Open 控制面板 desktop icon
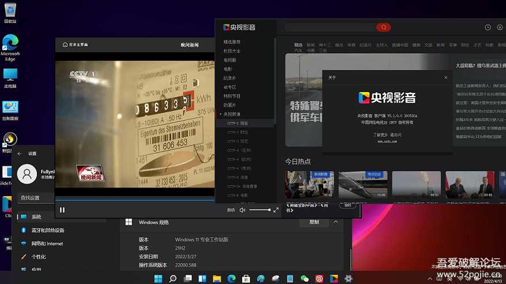 (10, 110)
